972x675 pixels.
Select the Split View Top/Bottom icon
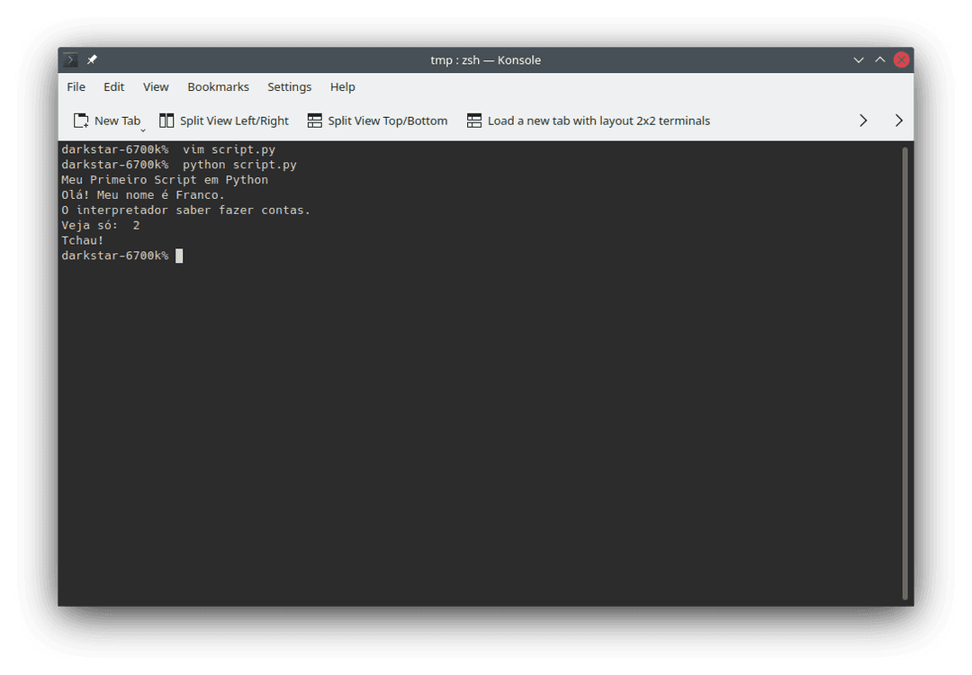coord(313,120)
